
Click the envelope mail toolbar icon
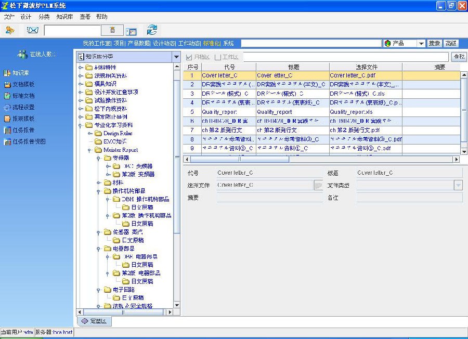(32, 30)
